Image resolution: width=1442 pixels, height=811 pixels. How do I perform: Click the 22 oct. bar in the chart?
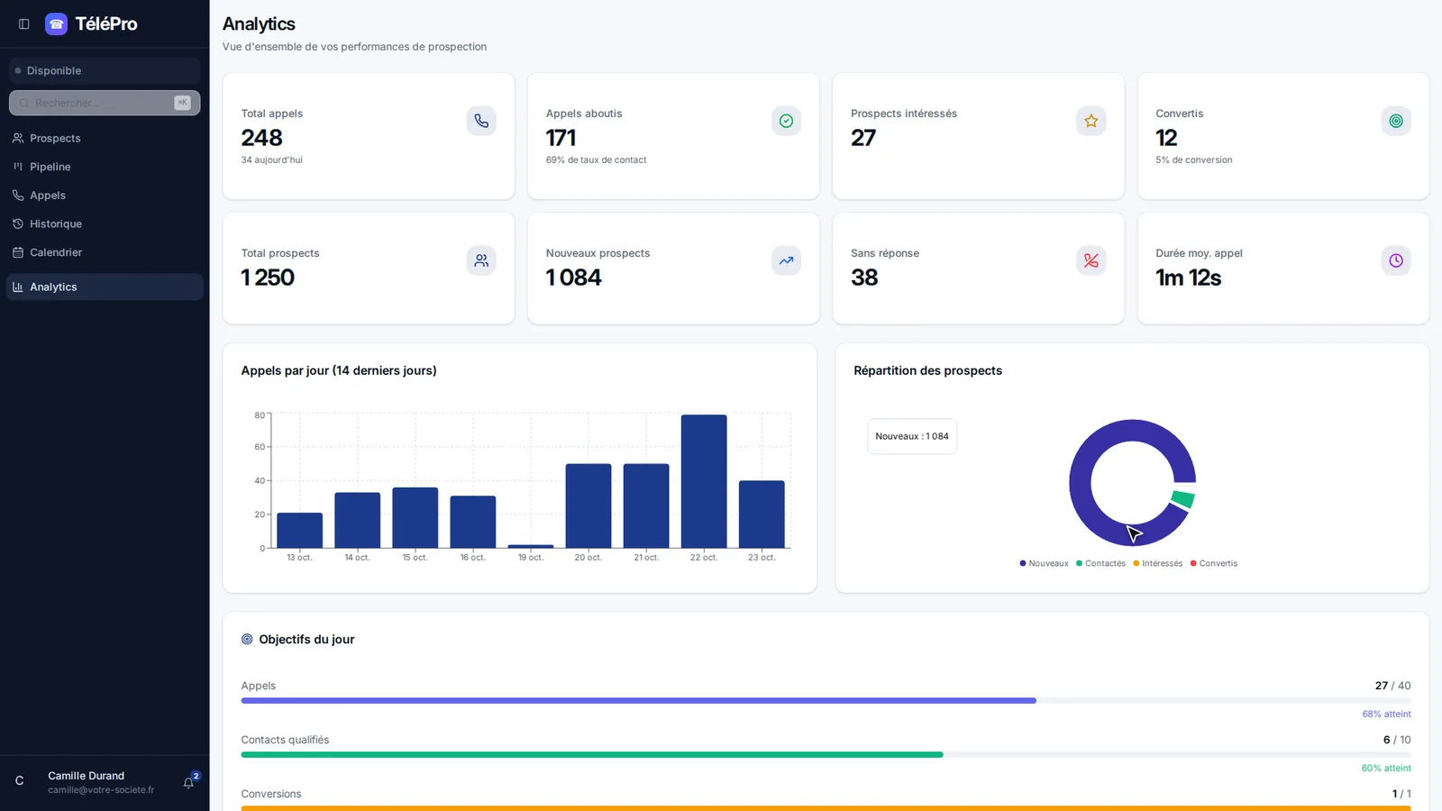(704, 481)
